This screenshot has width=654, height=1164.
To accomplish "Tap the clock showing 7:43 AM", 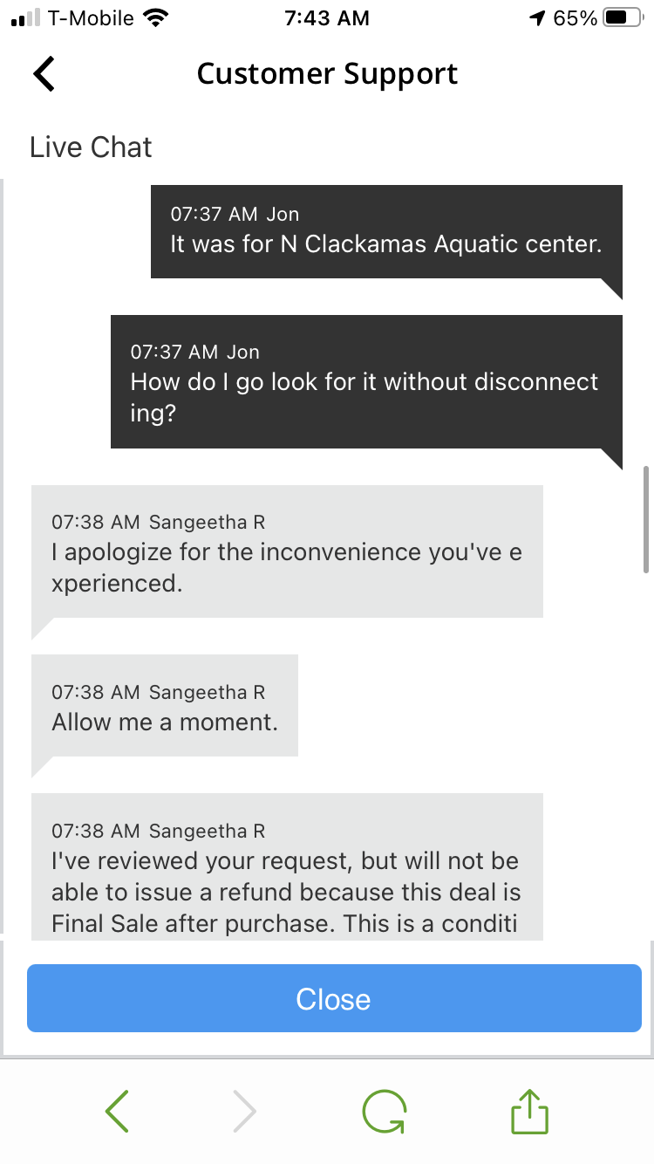I will (327, 17).
